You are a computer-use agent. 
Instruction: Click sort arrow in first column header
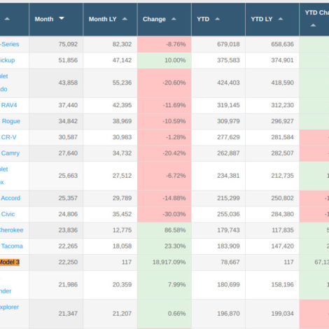coord(7,19)
